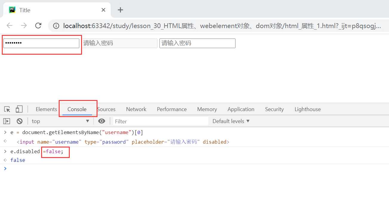
Task: Click the empty console prompt line
Action: (x=194, y=169)
